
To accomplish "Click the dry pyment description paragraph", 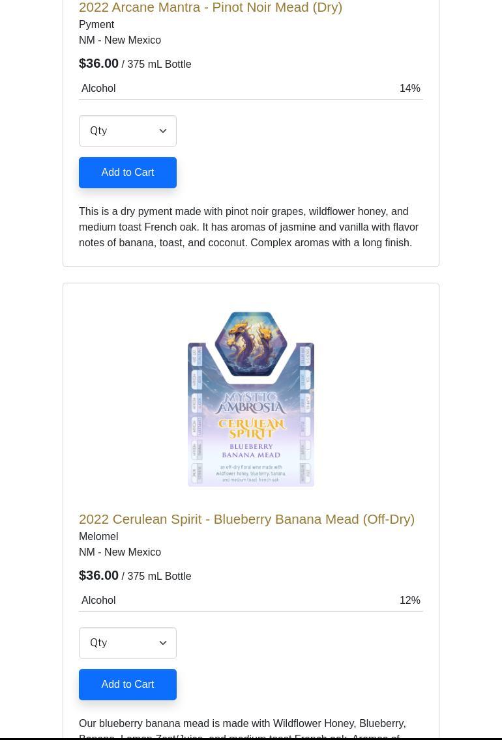I will (x=248, y=227).
